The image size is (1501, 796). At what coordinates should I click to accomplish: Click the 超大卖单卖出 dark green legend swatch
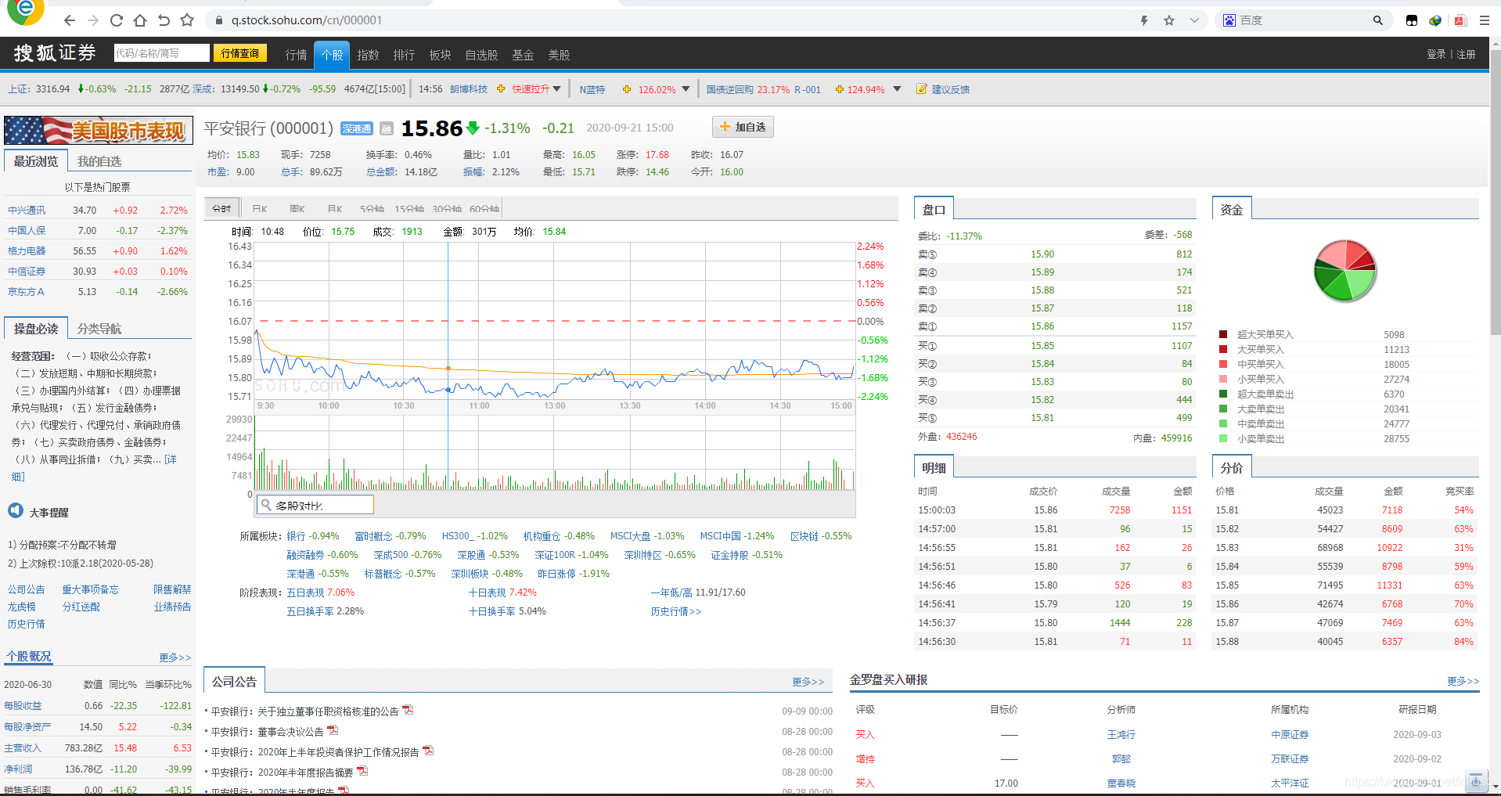click(1223, 394)
